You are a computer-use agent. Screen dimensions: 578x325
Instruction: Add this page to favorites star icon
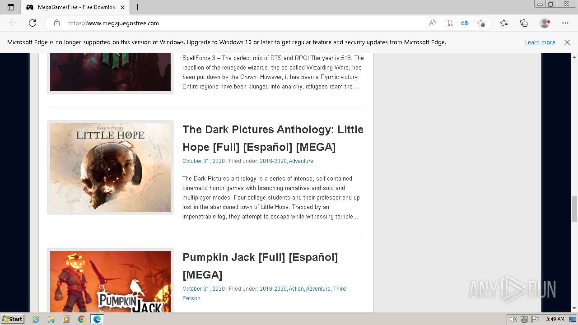(x=481, y=23)
